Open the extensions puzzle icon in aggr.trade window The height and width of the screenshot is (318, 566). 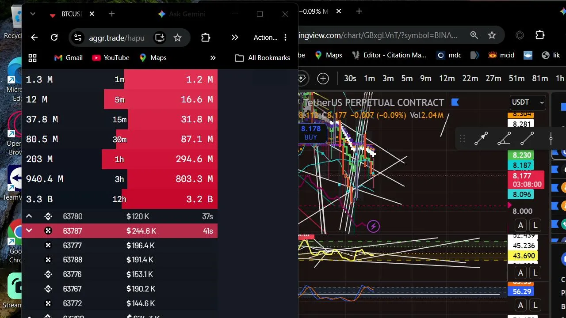click(206, 38)
